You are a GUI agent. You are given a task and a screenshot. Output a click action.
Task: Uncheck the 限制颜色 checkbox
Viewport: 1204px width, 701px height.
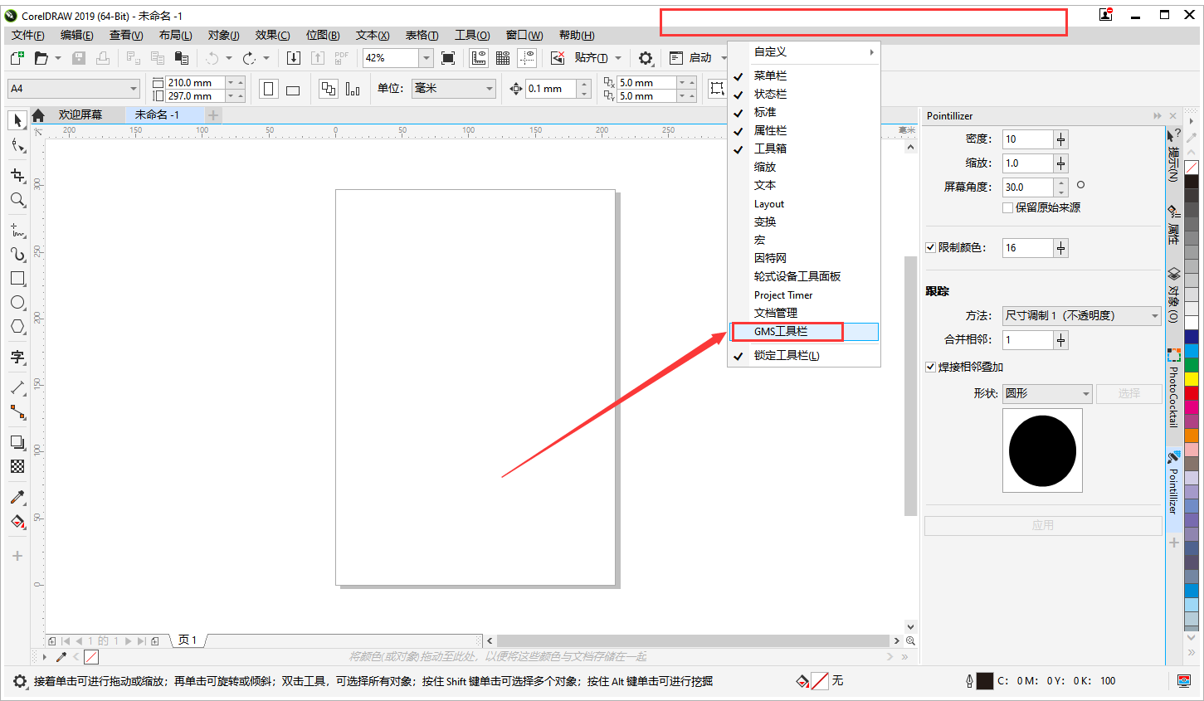(931, 247)
